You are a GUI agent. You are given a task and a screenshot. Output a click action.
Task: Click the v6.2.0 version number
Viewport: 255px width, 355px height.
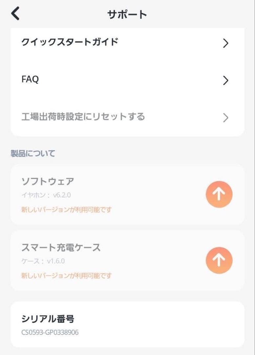click(62, 195)
